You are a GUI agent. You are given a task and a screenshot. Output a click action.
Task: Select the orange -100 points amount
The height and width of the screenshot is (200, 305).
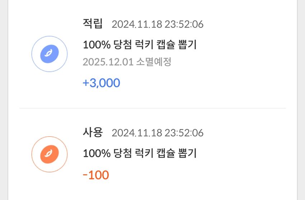pos(96,175)
